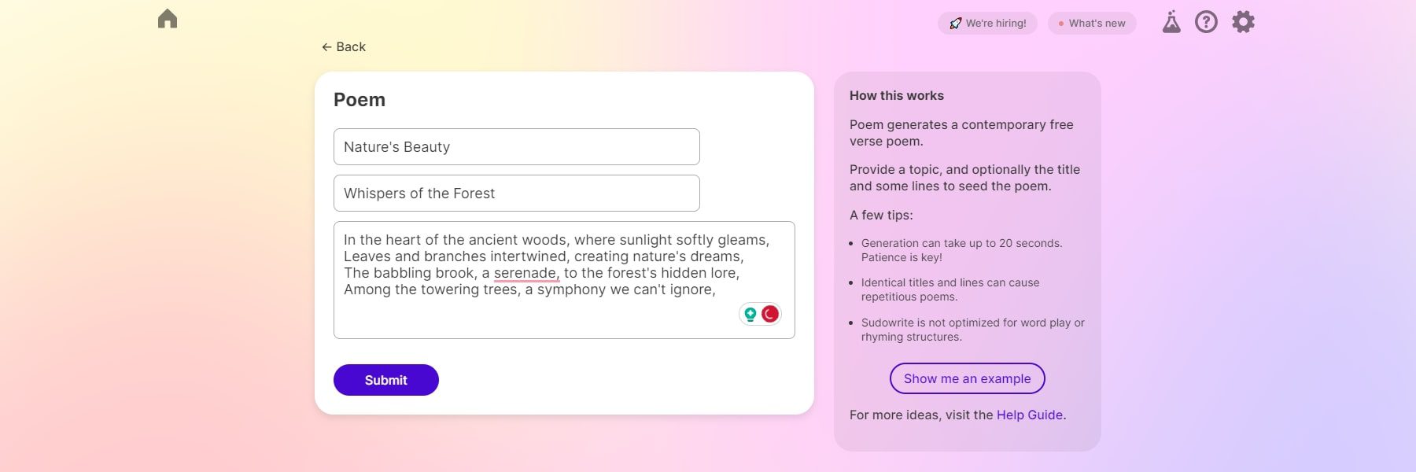Image resolution: width=1416 pixels, height=472 pixels.
Task: Open the Settings gear icon
Action: (1243, 22)
